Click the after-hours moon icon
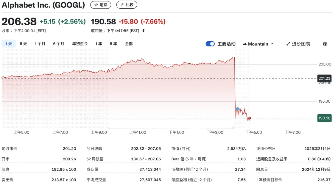This screenshot has width=335, height=188. pos(144,31)
